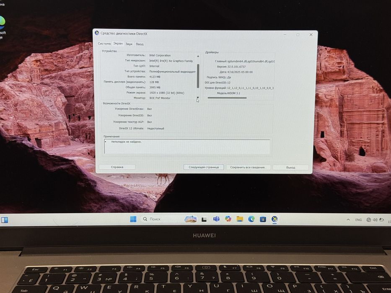Open File Explorer from the taskbar

click(x=240, y=219)
